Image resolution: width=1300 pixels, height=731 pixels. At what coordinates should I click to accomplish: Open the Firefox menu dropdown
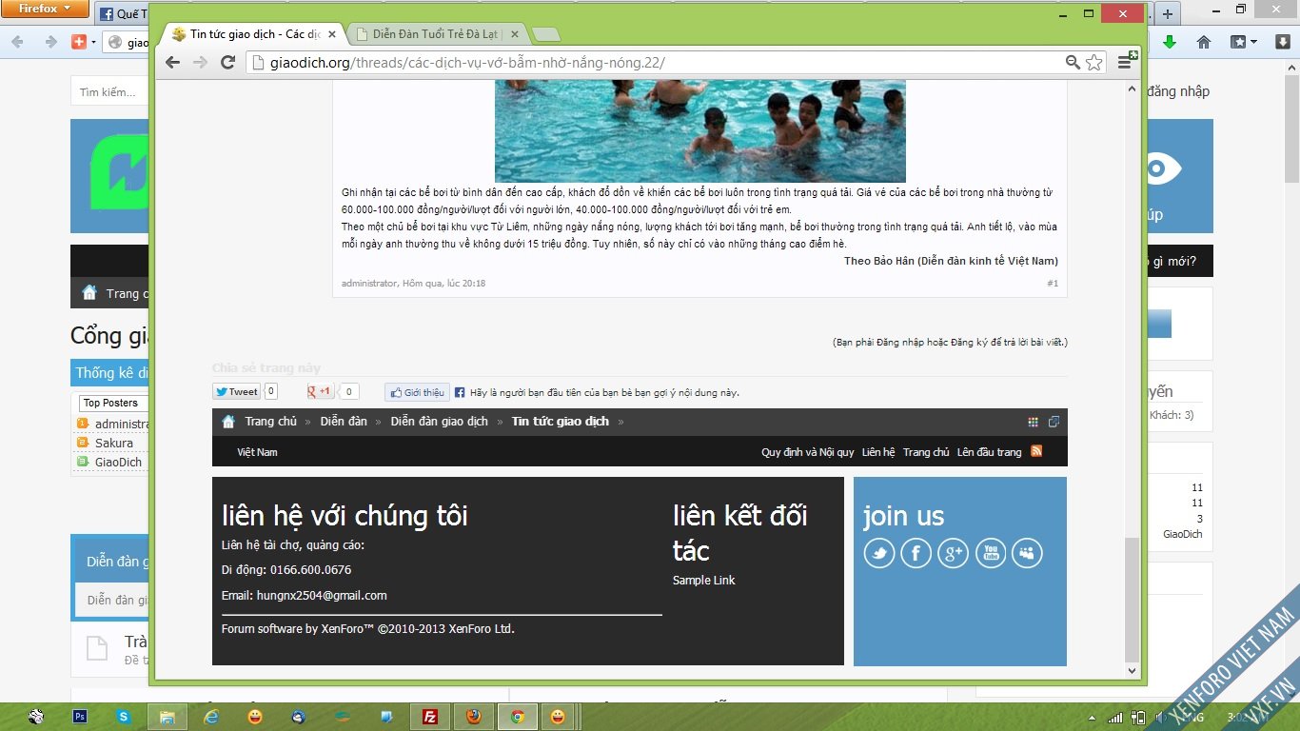point(45,10)
